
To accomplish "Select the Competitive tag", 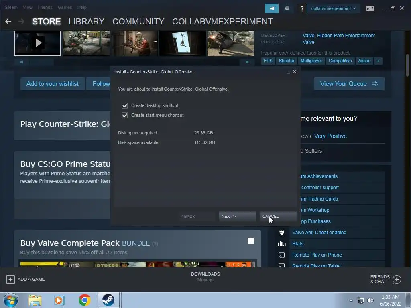I will pos(340,61).
